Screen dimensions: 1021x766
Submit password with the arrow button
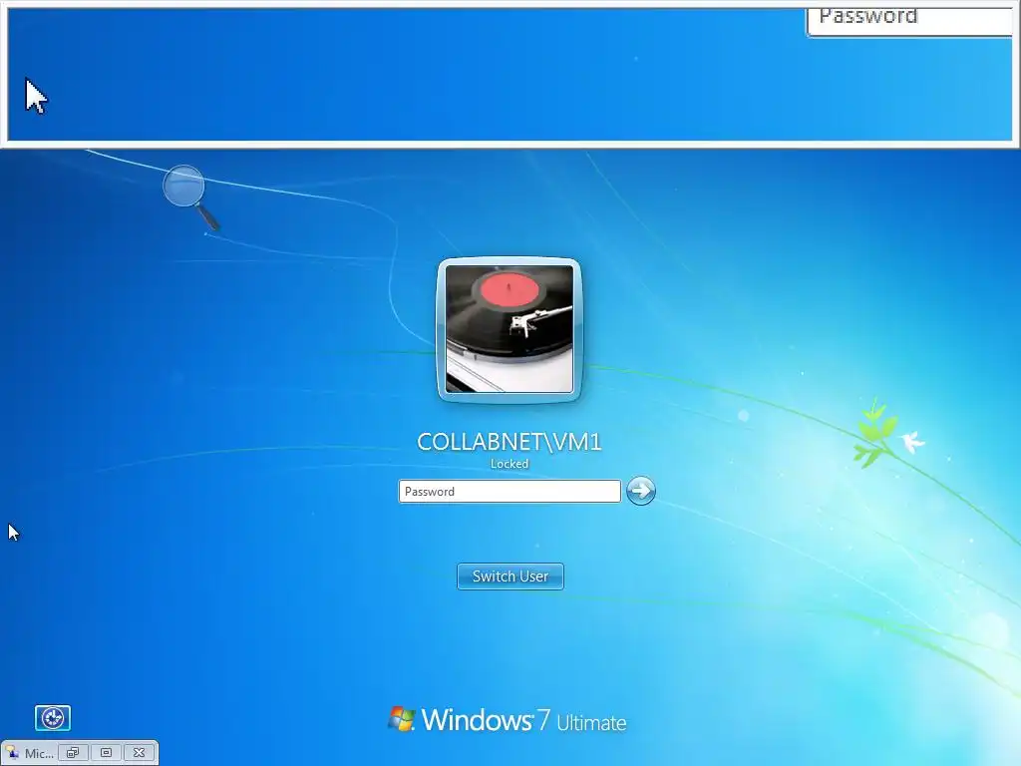[641, 491]
